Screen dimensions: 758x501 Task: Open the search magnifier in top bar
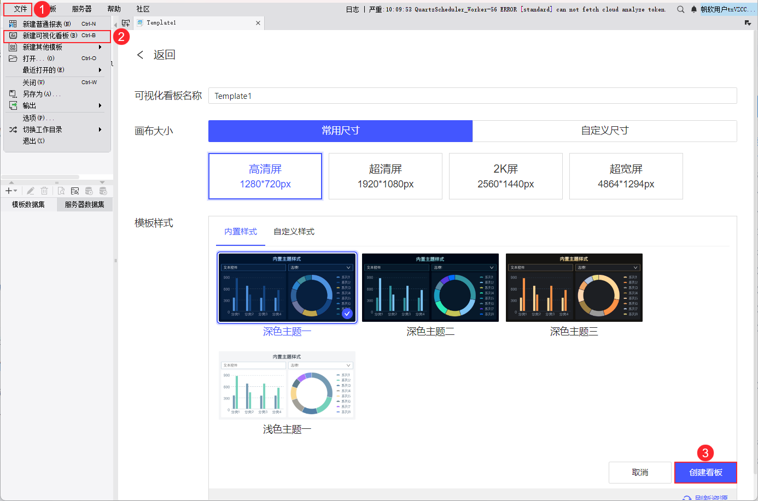click(681, 9)
